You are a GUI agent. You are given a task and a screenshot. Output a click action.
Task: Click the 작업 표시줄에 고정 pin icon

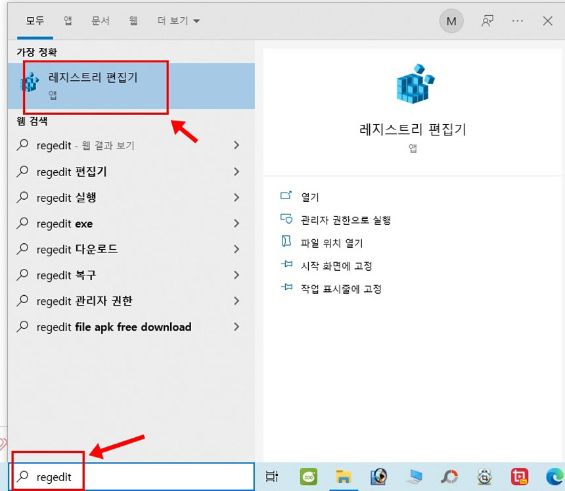coord(286,287)
